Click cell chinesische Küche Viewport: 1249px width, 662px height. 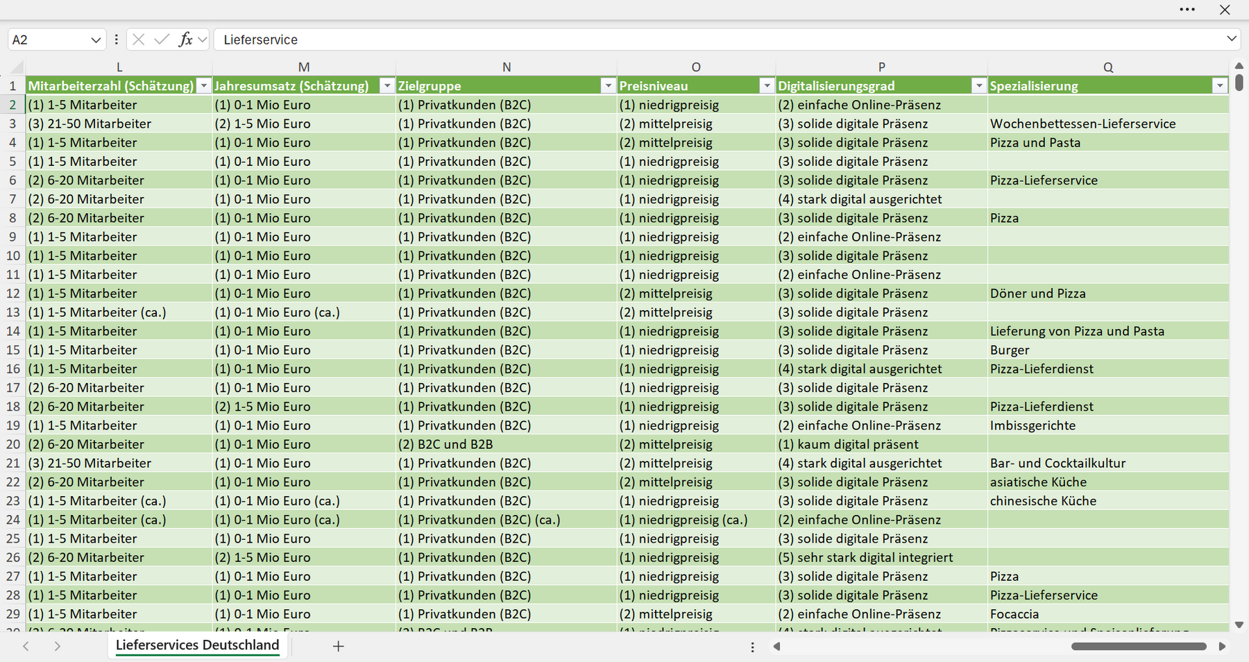[x=1108, y=500]
